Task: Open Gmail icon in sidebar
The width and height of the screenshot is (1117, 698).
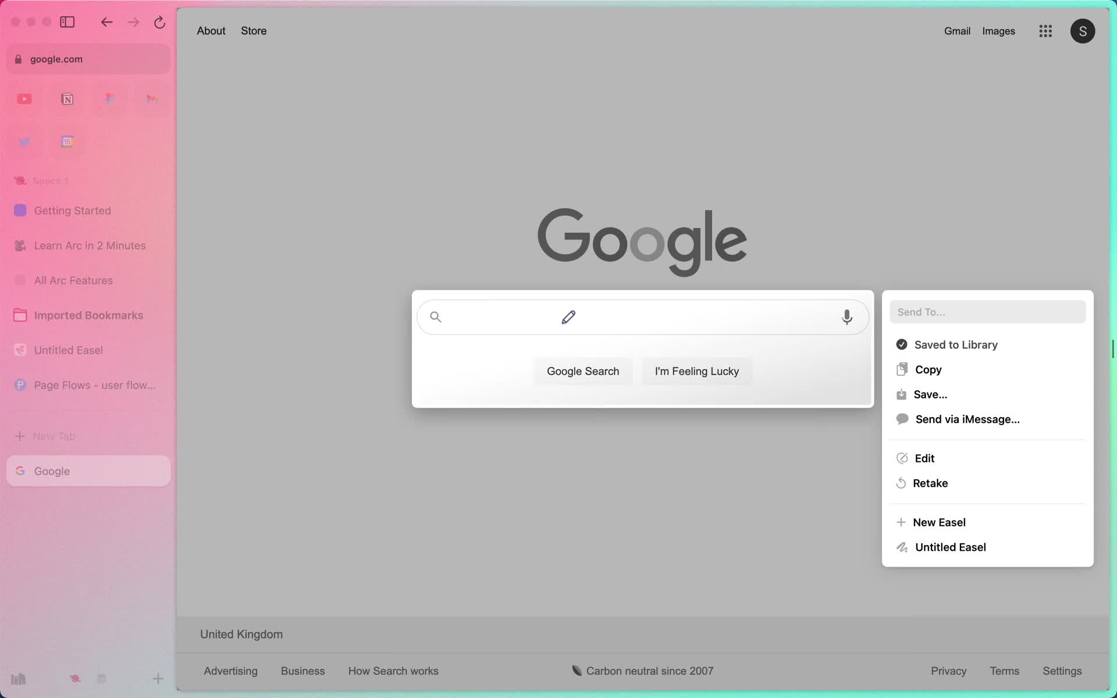Action: (152, 99)
